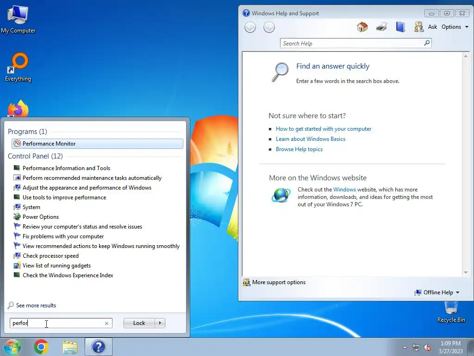Click the search magnifier in Search Help box
The height and width of the screenshot is (356, 474).
[427, 43]
